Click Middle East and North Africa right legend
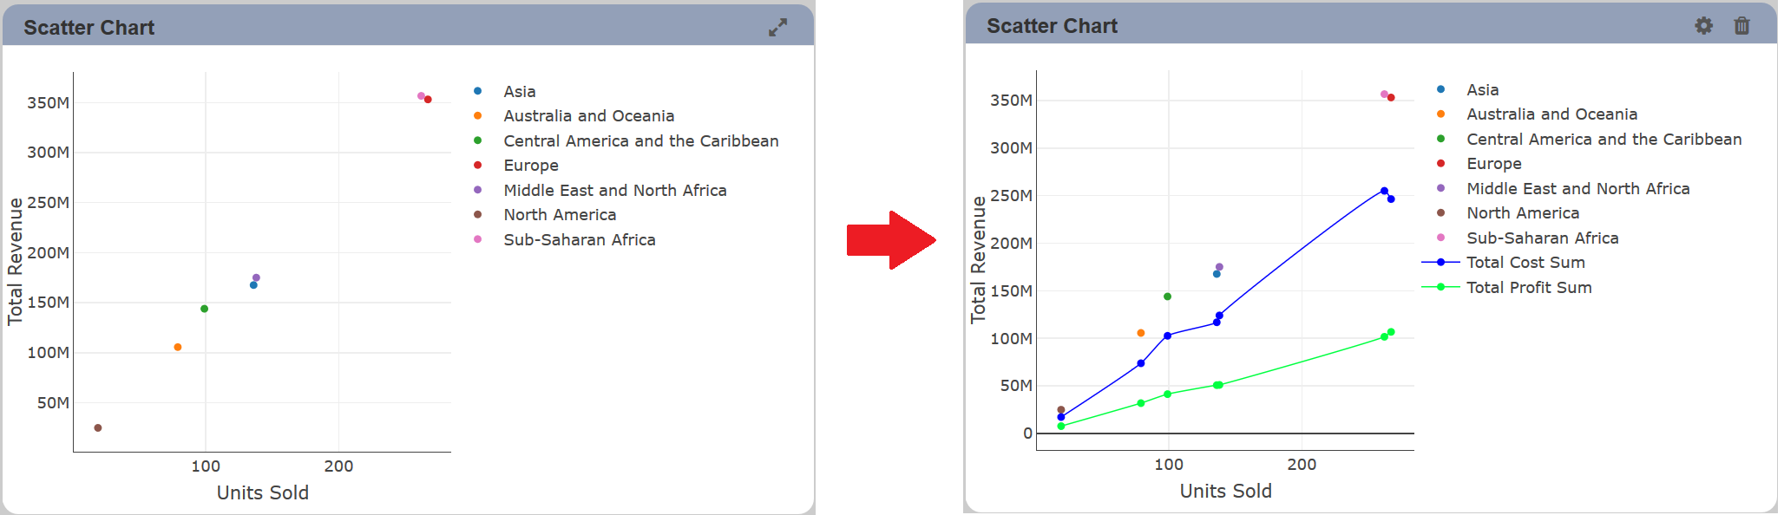Viewport: 1784px width, 515px height. 1577,188
